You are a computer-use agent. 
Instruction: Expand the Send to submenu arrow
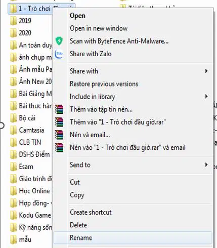tap(206, 164)
